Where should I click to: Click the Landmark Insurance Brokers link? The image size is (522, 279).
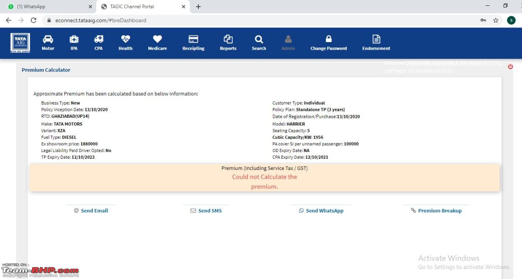[454, 63]
